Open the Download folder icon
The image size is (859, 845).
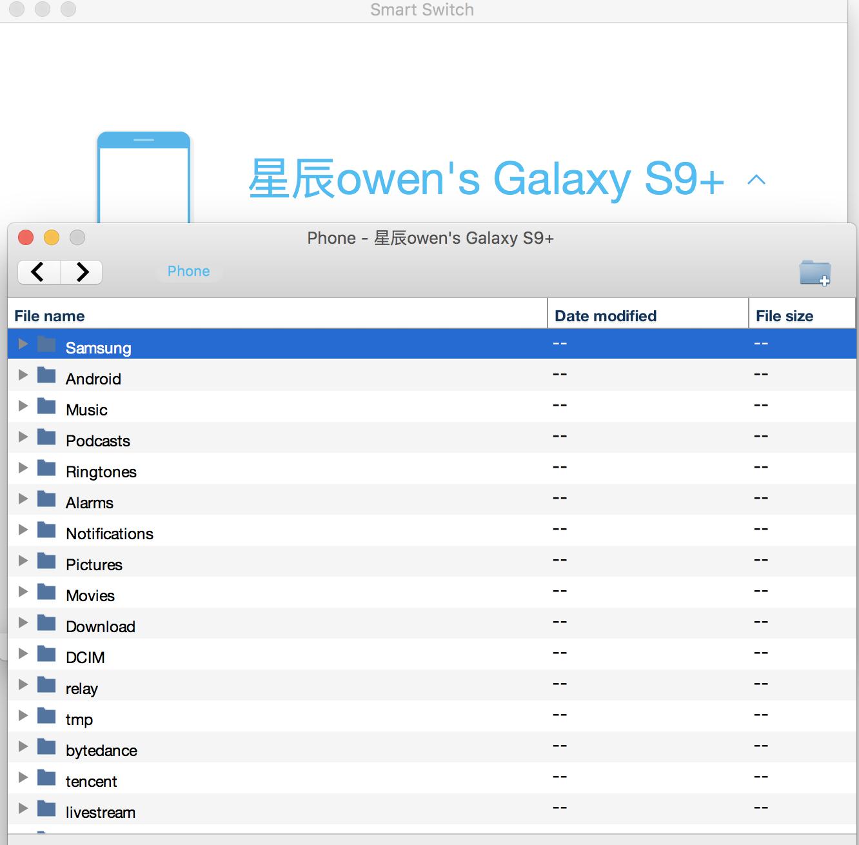[x=46, y=622]
